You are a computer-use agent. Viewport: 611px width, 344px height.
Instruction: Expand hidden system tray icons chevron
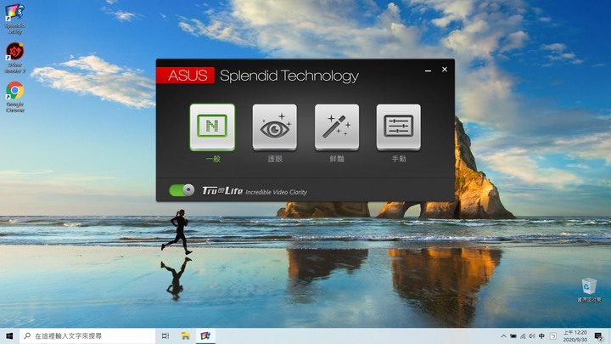coord(503,336)
